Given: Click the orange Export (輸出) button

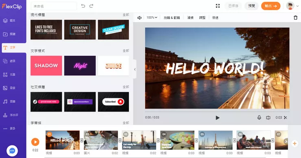Looking at the screenshot, I should (270, 6).
